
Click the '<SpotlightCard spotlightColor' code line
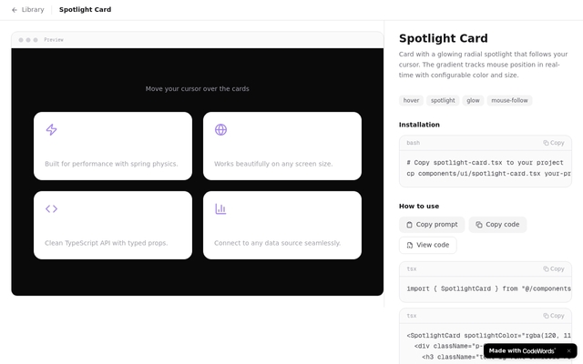488,336
